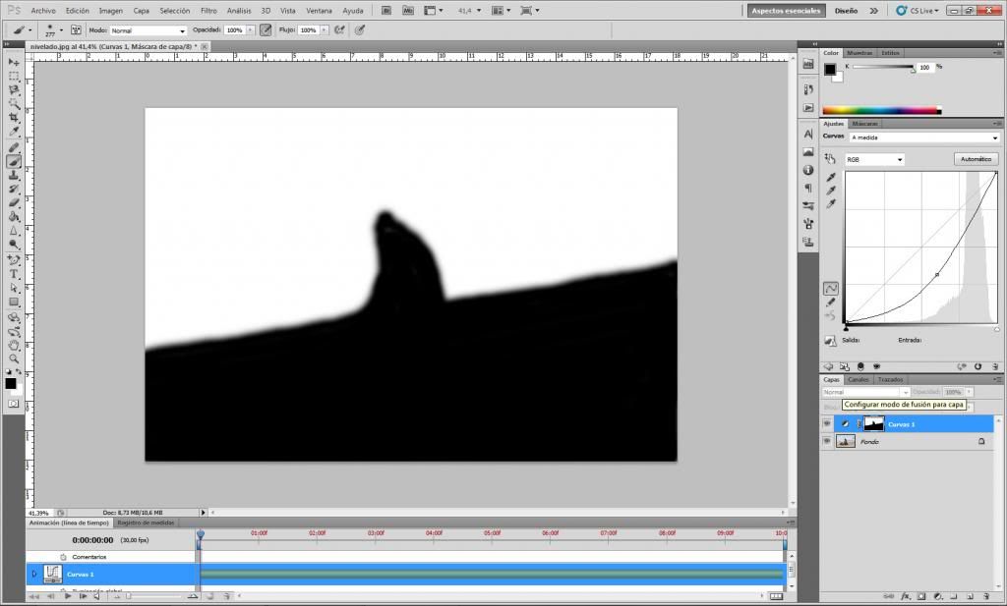Open the CS Live menu button
Viewport: 1007px width, 606px height.
tap(918, 10)
